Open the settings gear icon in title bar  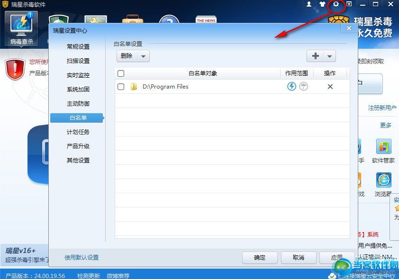(x=336, y=4)
